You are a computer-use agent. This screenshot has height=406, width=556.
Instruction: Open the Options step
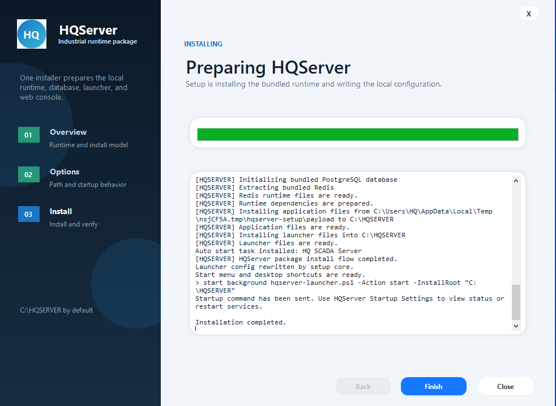coord(65,172)
